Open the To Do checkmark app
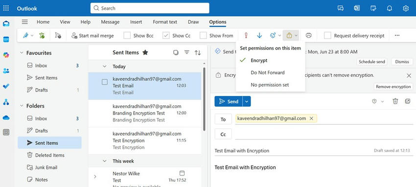This screenshot has width=416, height=187. [x=6, y=86]
